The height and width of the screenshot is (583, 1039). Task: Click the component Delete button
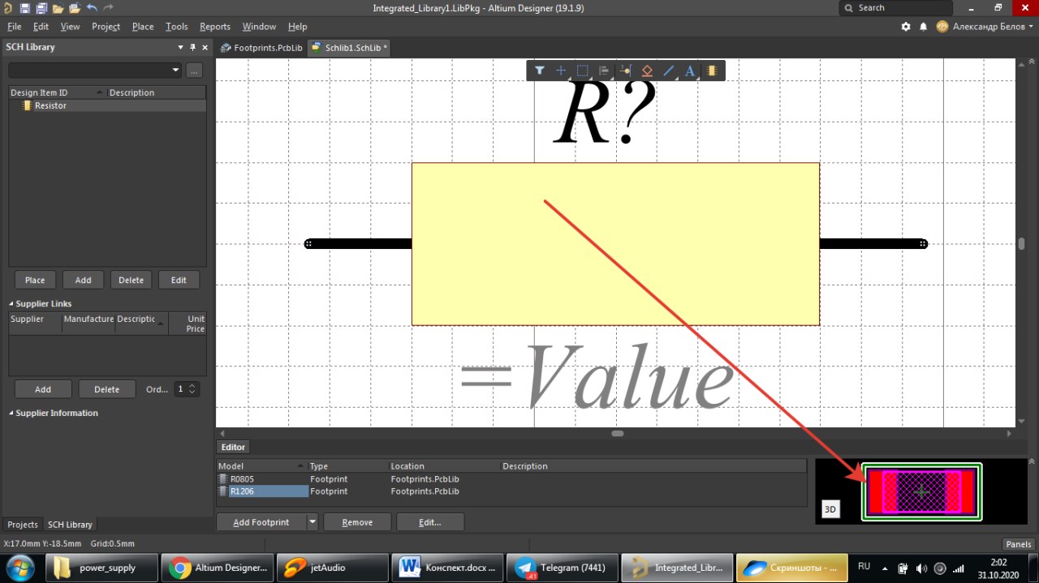pos(131,280)
